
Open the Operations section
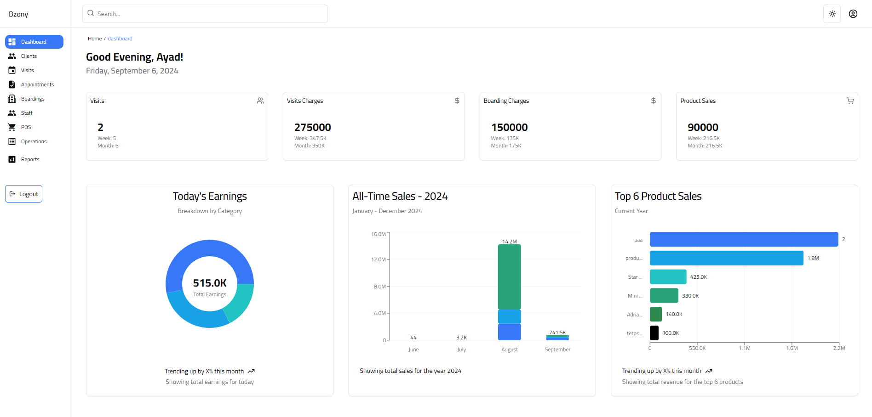point(34,141)
